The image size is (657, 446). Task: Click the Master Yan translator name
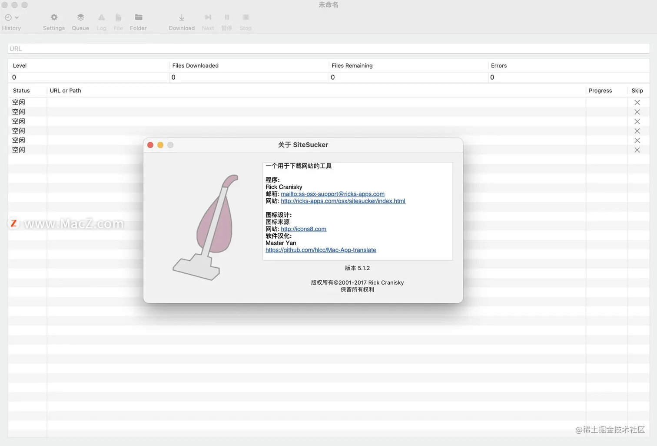click(281, 243)
